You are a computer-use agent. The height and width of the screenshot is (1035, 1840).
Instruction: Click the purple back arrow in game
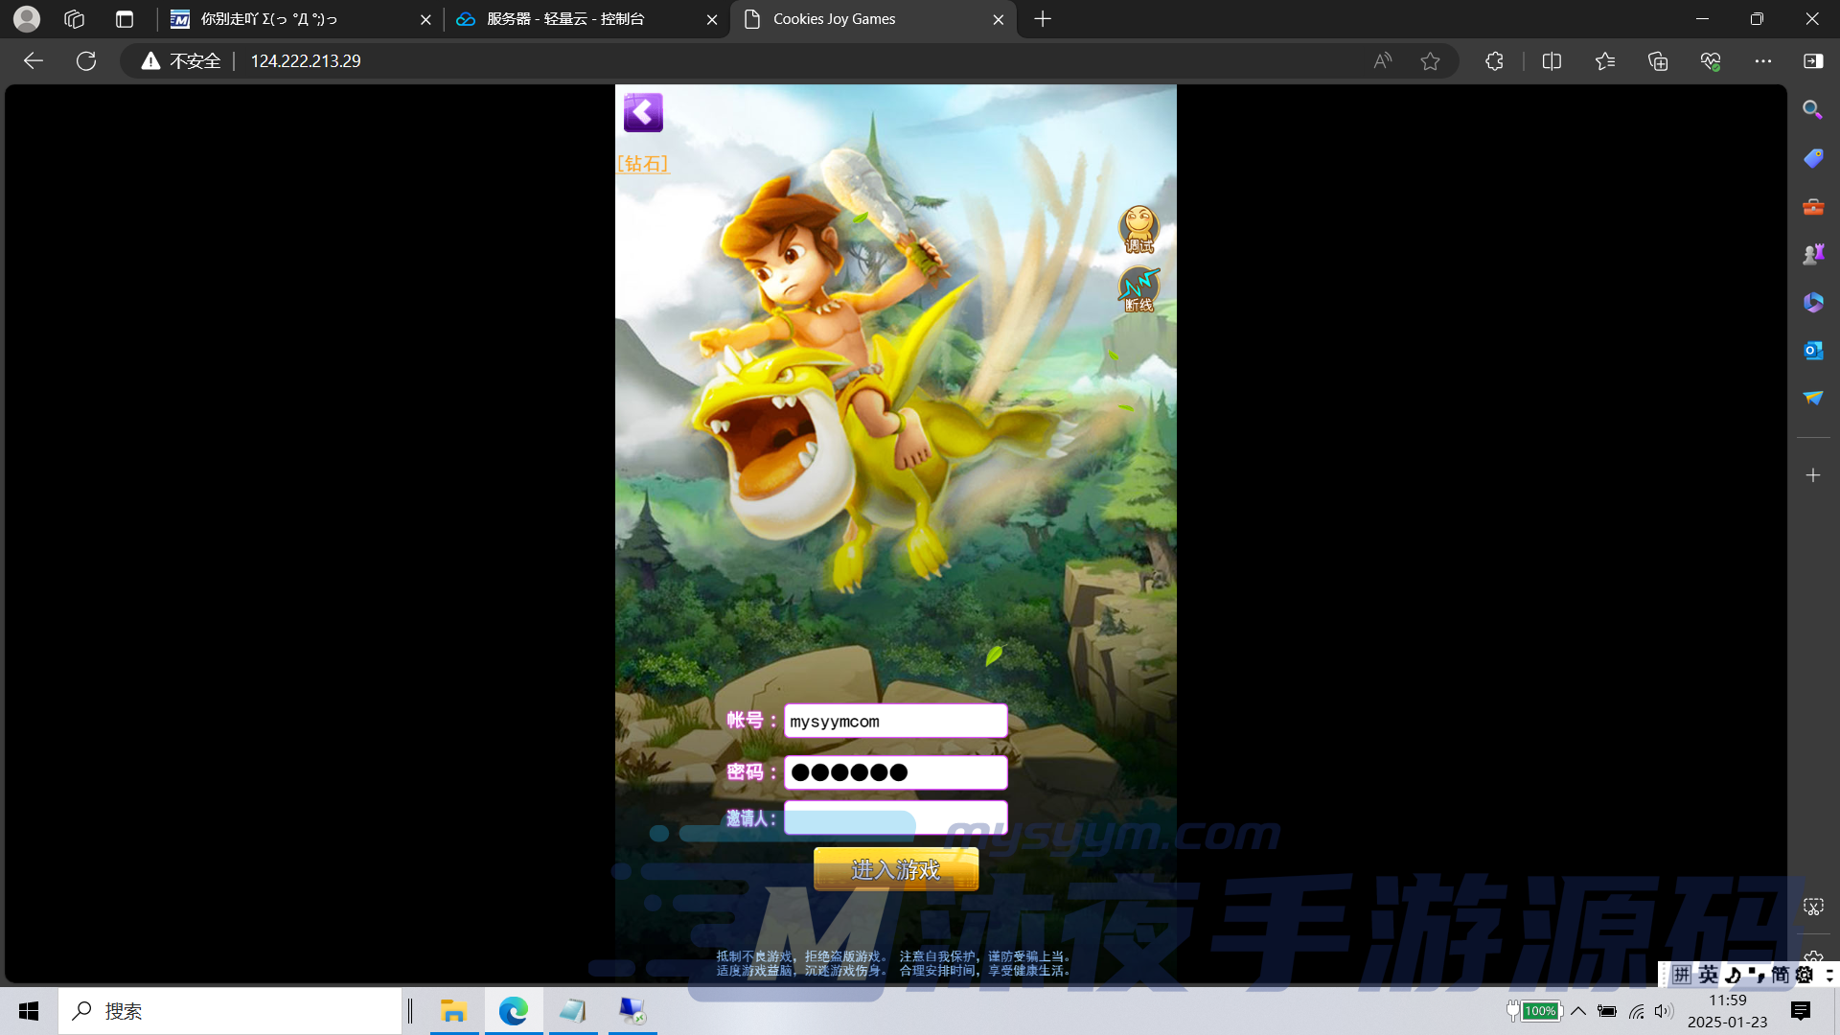point(643,112)
